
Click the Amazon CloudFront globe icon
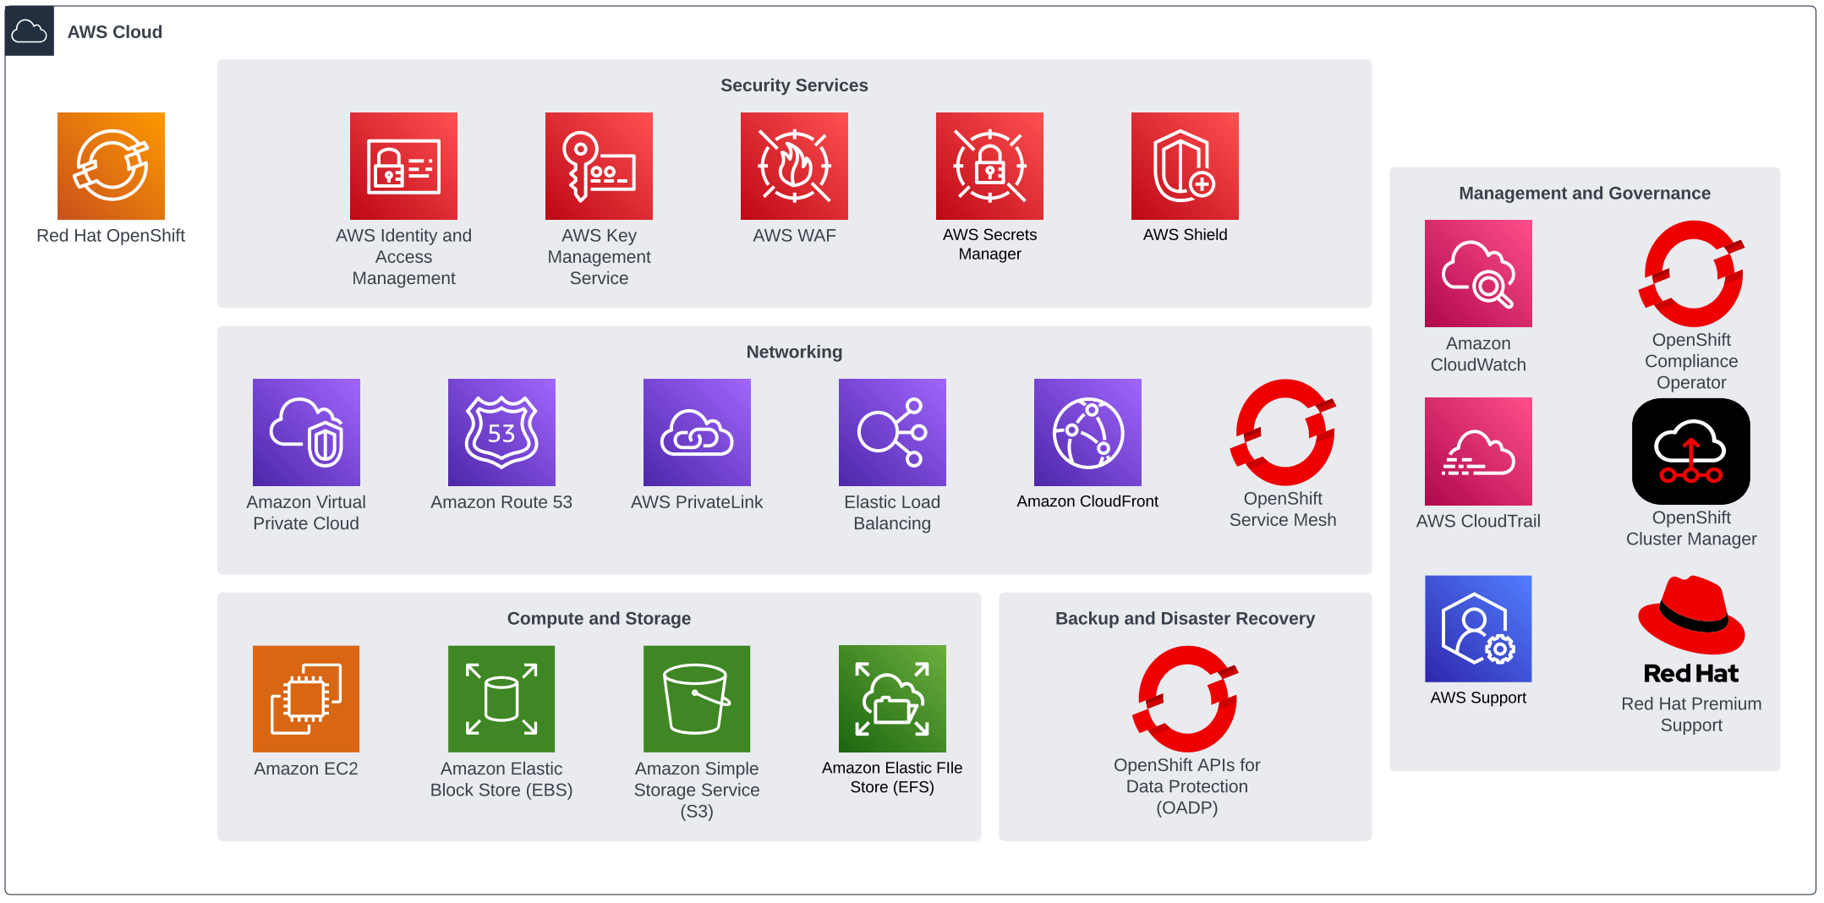[1087, 432]
